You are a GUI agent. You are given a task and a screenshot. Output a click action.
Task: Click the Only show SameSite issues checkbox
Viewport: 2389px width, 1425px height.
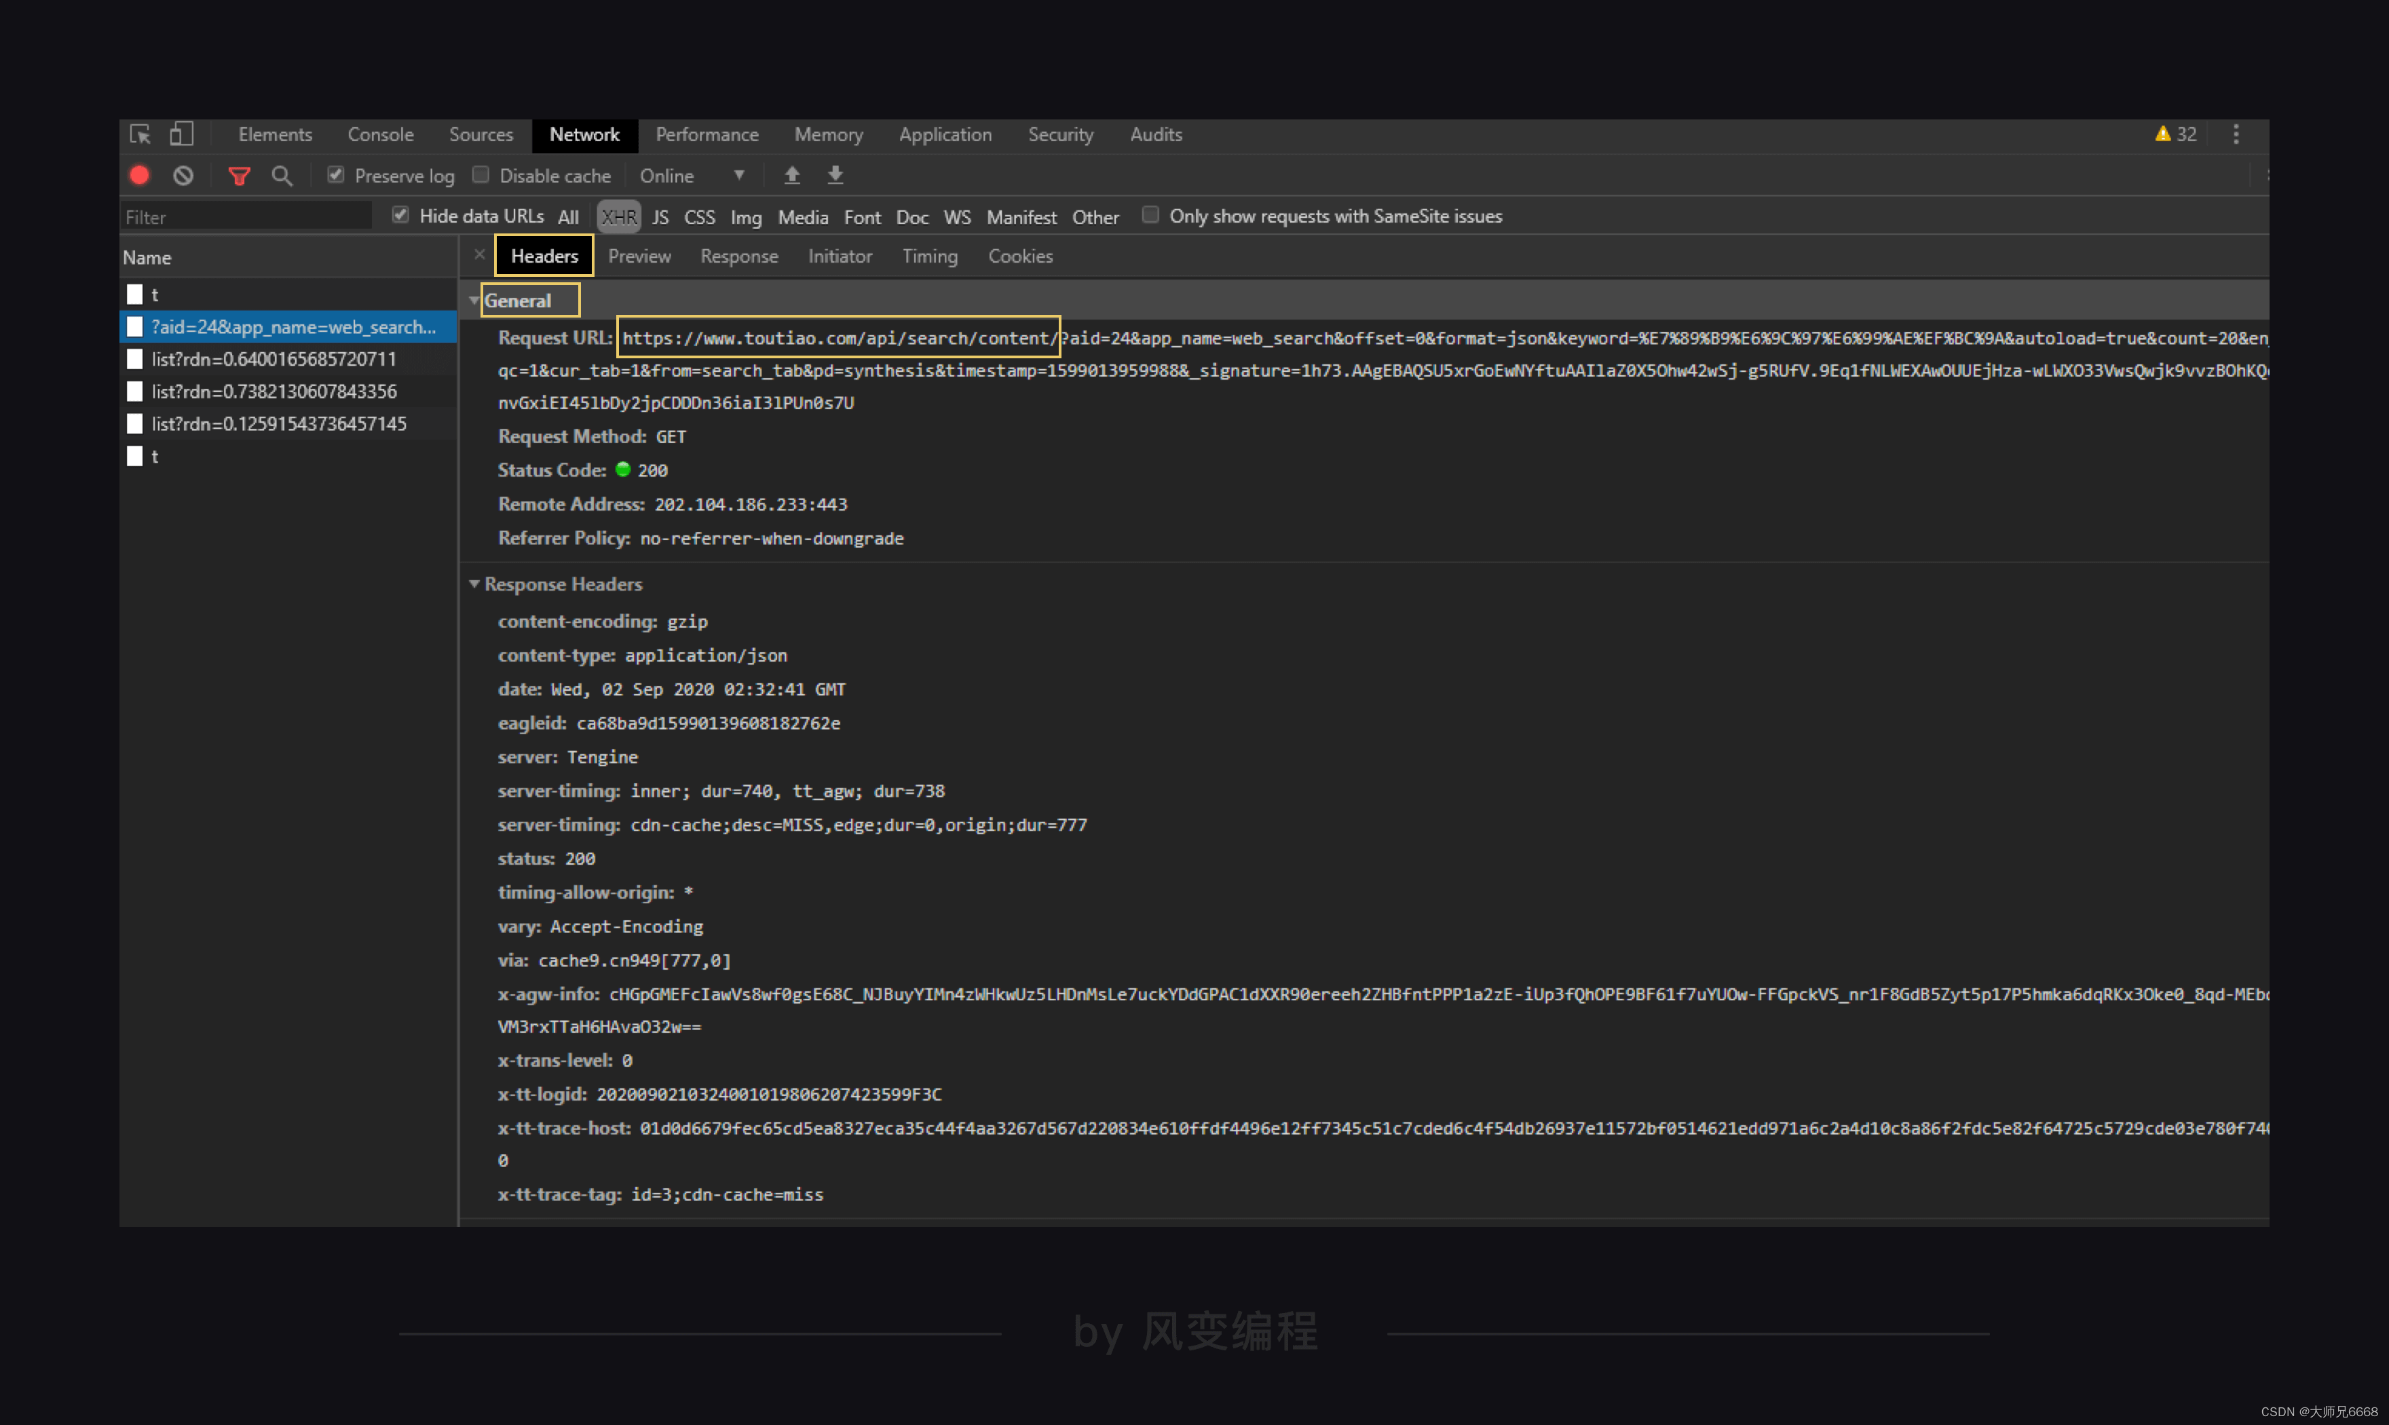point(1147,216)
